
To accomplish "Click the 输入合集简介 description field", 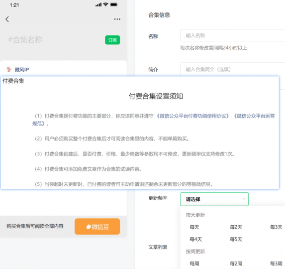I will [x=232, y=69].
